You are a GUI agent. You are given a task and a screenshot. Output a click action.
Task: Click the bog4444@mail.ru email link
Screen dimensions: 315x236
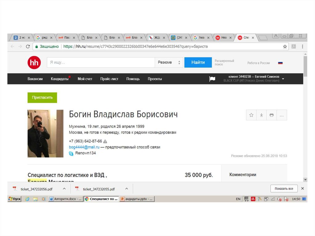pos(83,147)
